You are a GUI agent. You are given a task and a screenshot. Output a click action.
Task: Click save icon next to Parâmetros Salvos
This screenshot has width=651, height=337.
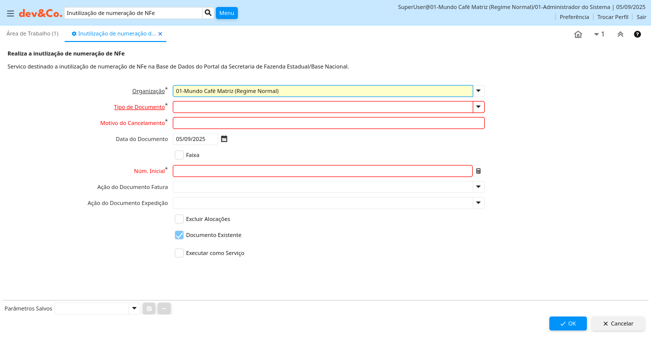click(149, 308)
